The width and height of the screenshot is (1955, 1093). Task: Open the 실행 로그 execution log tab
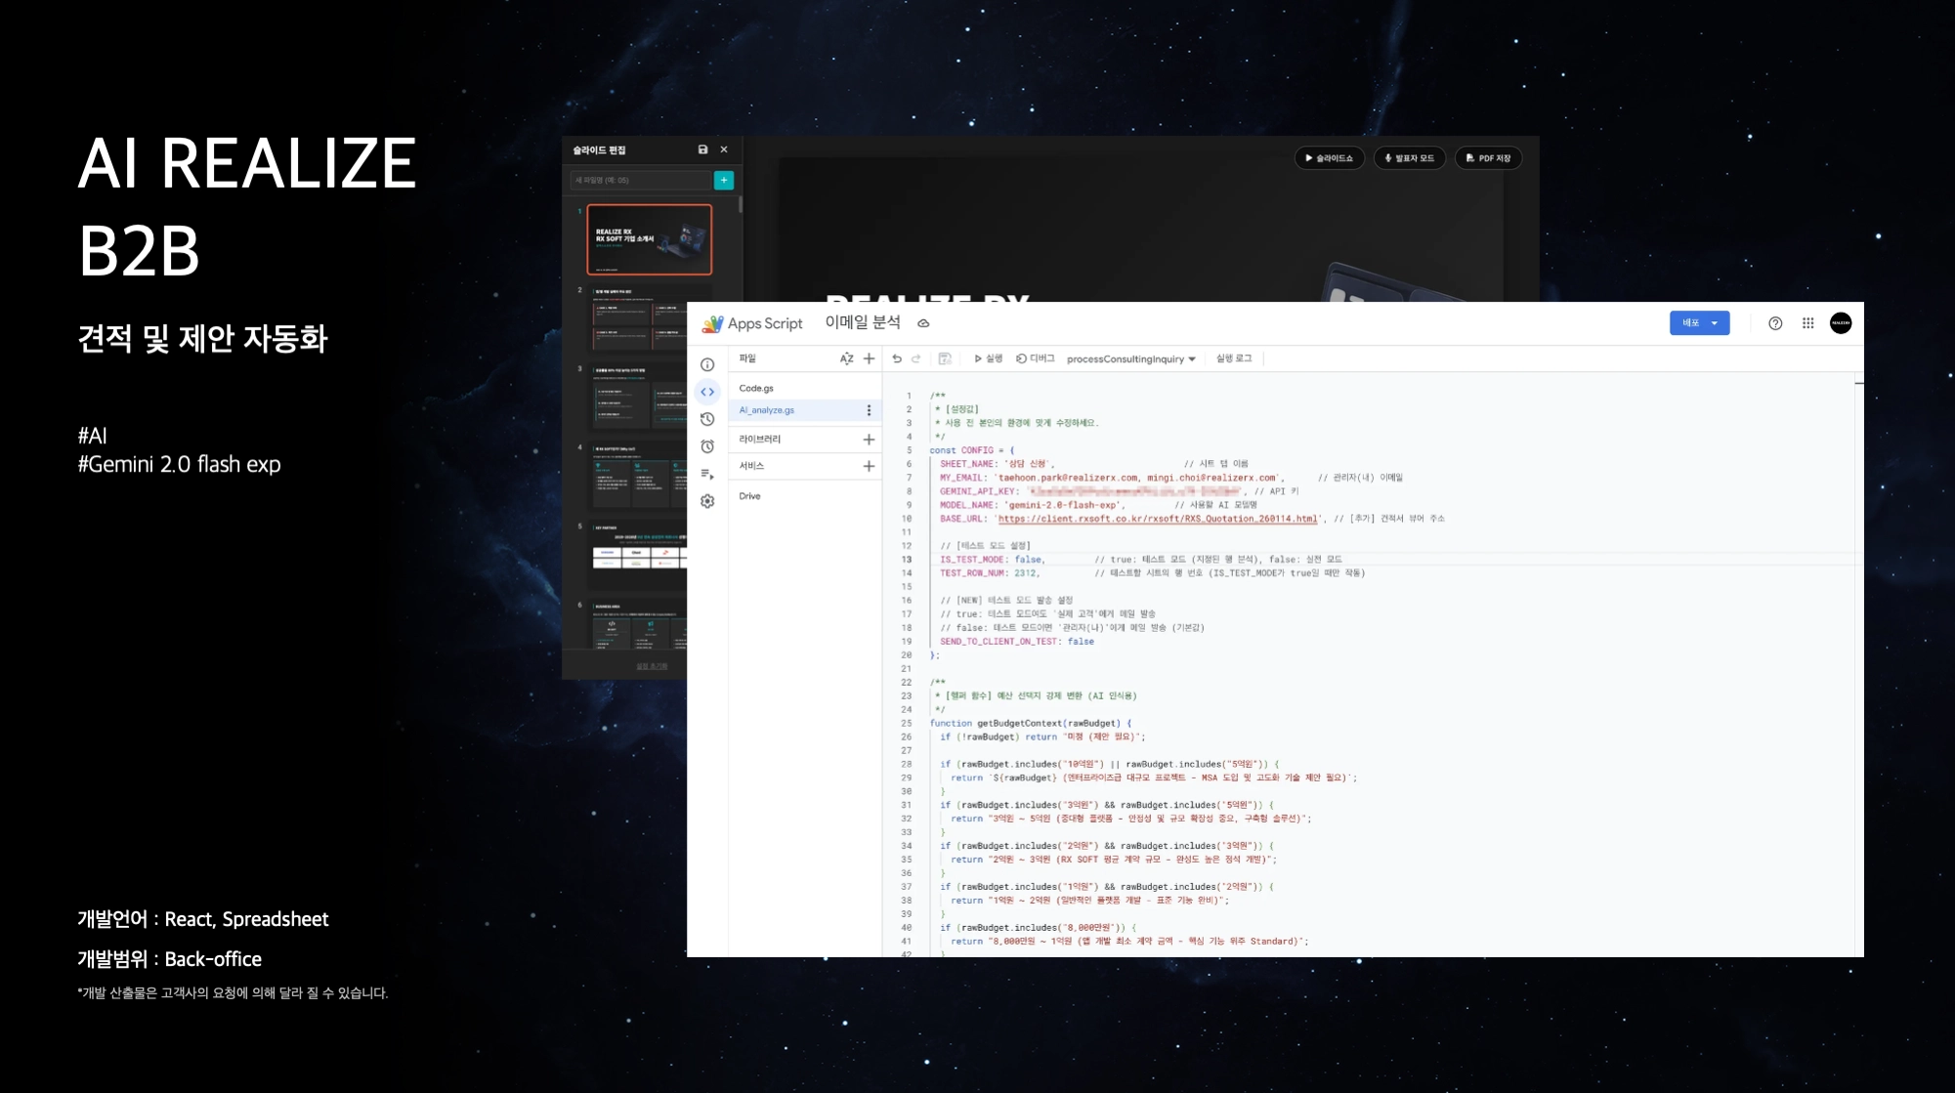(x=1233, y=358)
